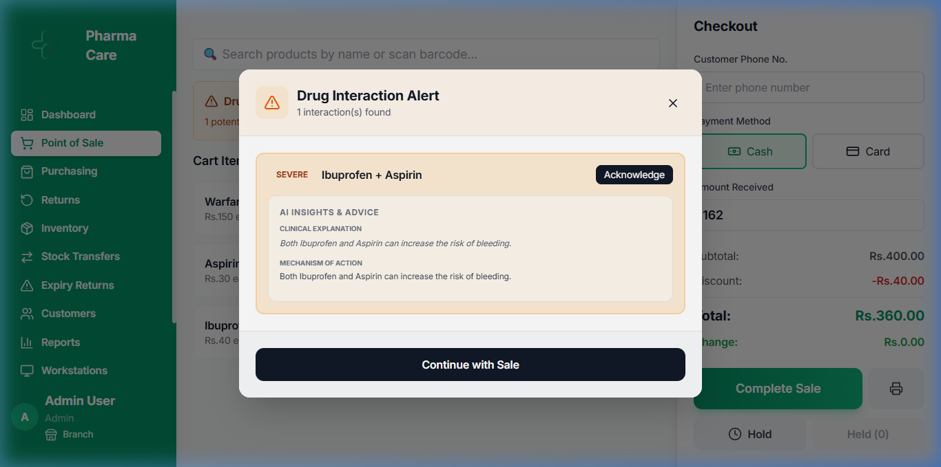Click the Expiry Returns warning icon
Viewport: 941px width, 467px height.
point(27,285)
